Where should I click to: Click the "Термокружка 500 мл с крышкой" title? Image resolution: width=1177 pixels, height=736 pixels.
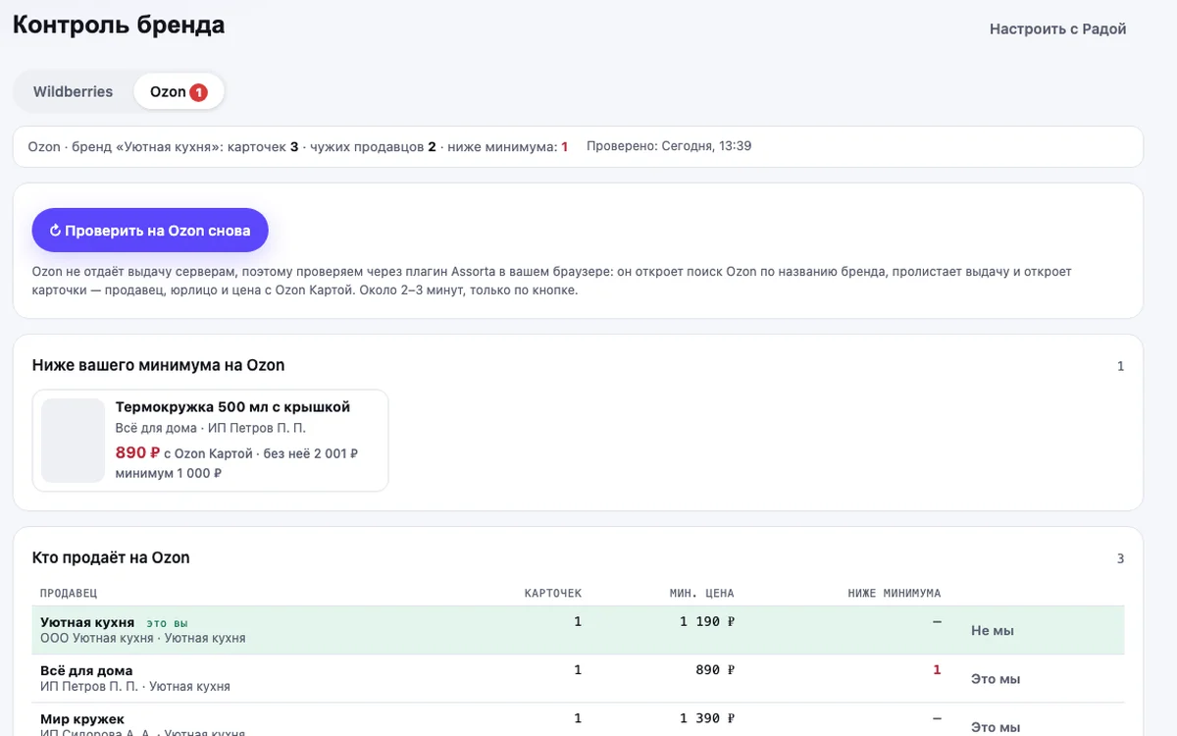click(x=232, y=407)
